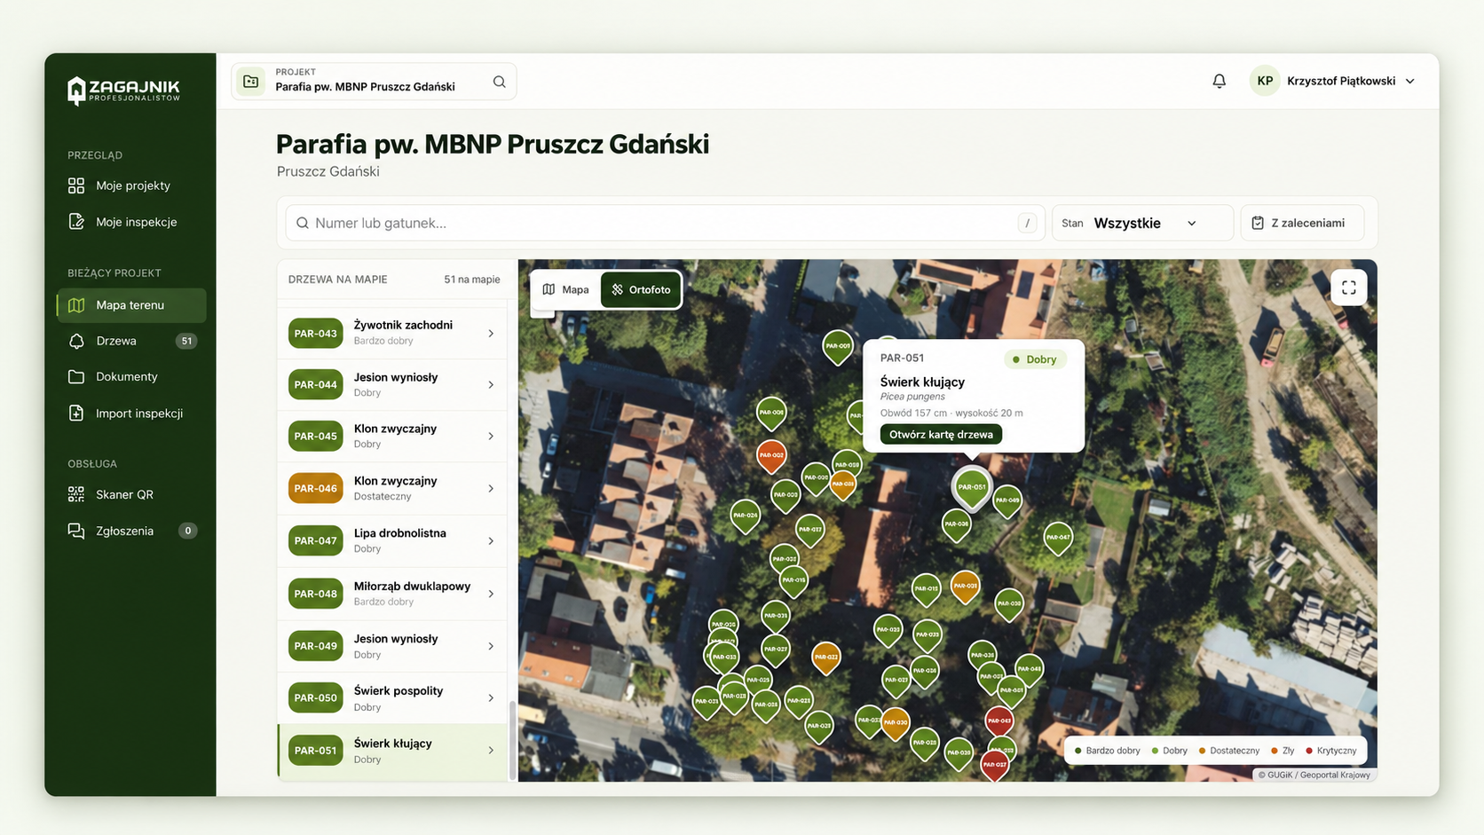Image resolution: width=1484 pixels, height=835 pixels.
Task: Open Drzewa list in sidebar
Action: tap(131, 341)
